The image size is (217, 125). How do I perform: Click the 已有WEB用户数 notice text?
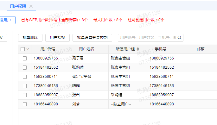click(54, 20)
